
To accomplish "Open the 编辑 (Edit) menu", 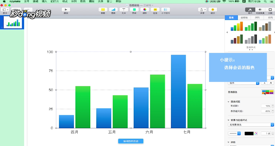I will point(36,1).
